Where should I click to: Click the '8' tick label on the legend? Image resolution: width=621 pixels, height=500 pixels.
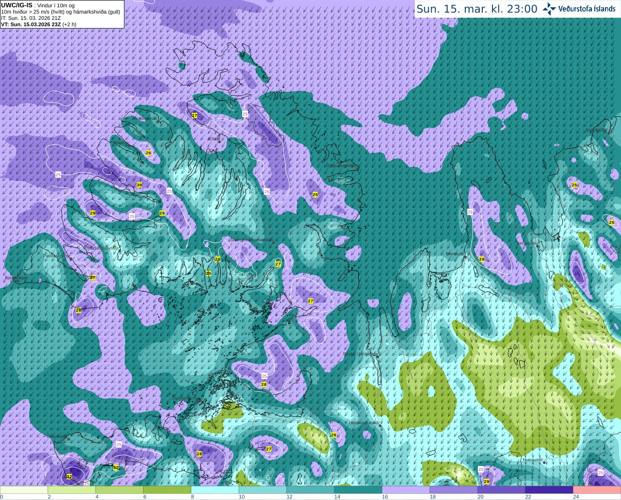point(193,497)
